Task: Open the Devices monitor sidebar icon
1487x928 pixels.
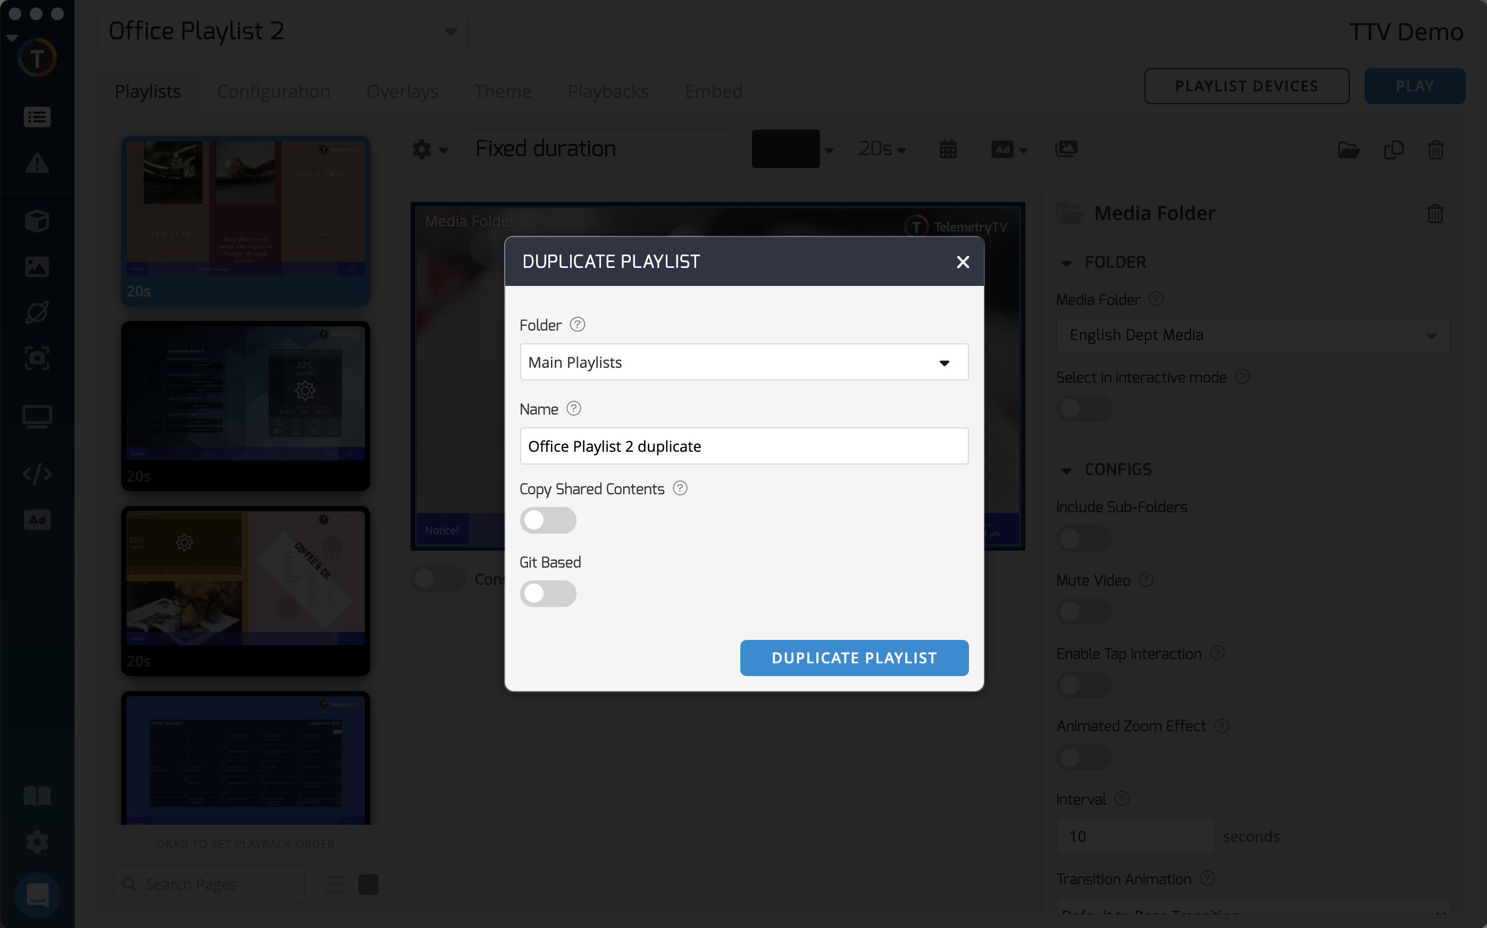Action: [37, 417]
